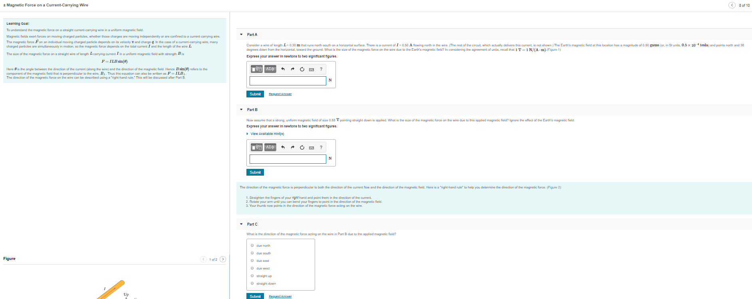Image resolution: width=752 pixels, height=299 pixels.
Task: Pick the 'straight up' radio option
Action: pos(252,276)
